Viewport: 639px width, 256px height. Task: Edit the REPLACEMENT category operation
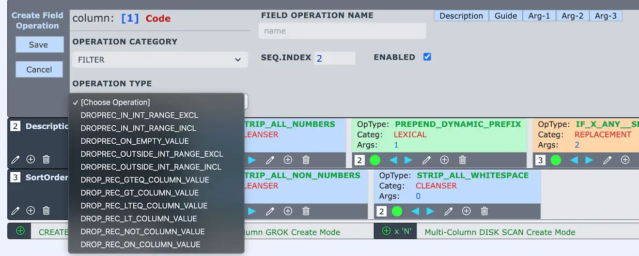607,160
